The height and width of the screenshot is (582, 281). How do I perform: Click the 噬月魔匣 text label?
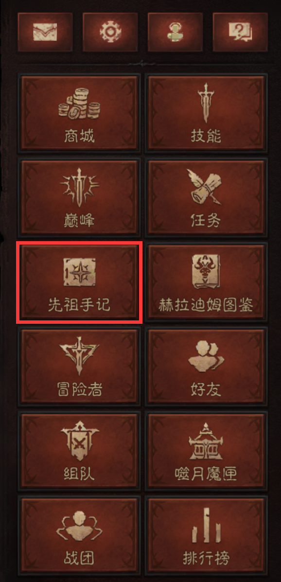click(207, 474)
